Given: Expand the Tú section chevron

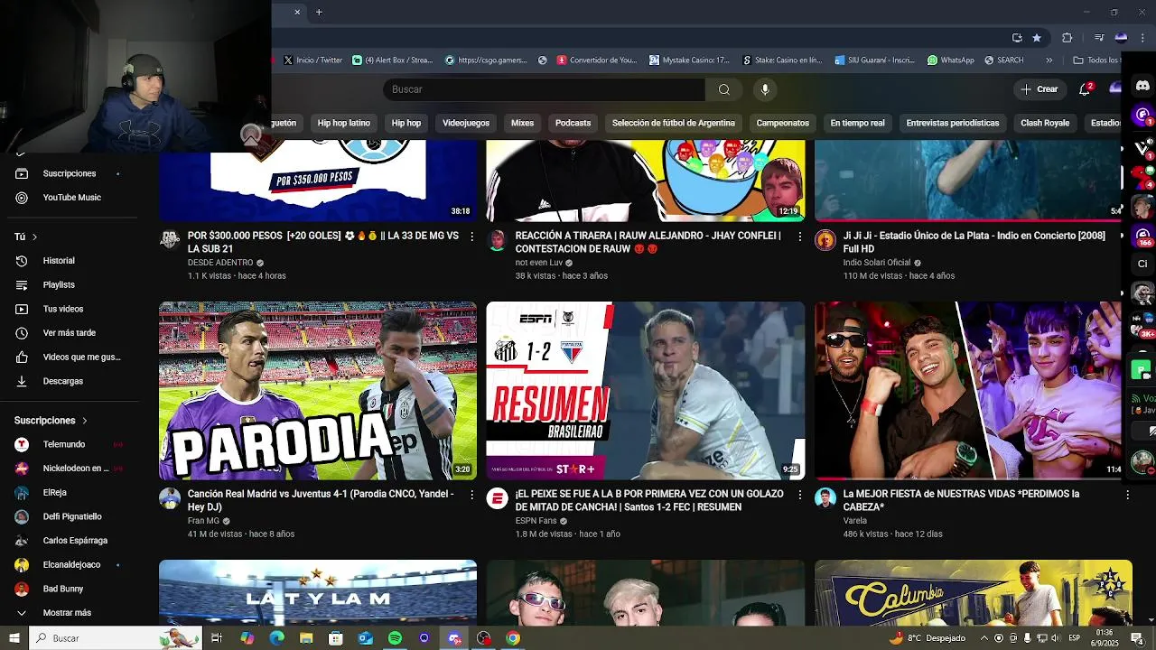Looking at the screenshot, I should tap(34, 237).
